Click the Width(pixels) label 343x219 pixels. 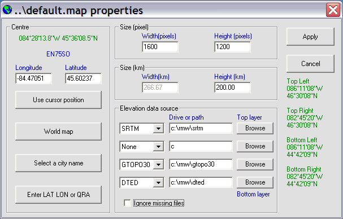tap(159, 36)
